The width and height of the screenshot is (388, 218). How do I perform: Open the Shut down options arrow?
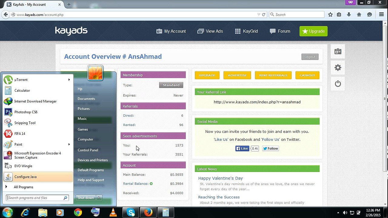click(x=99, y=198)
